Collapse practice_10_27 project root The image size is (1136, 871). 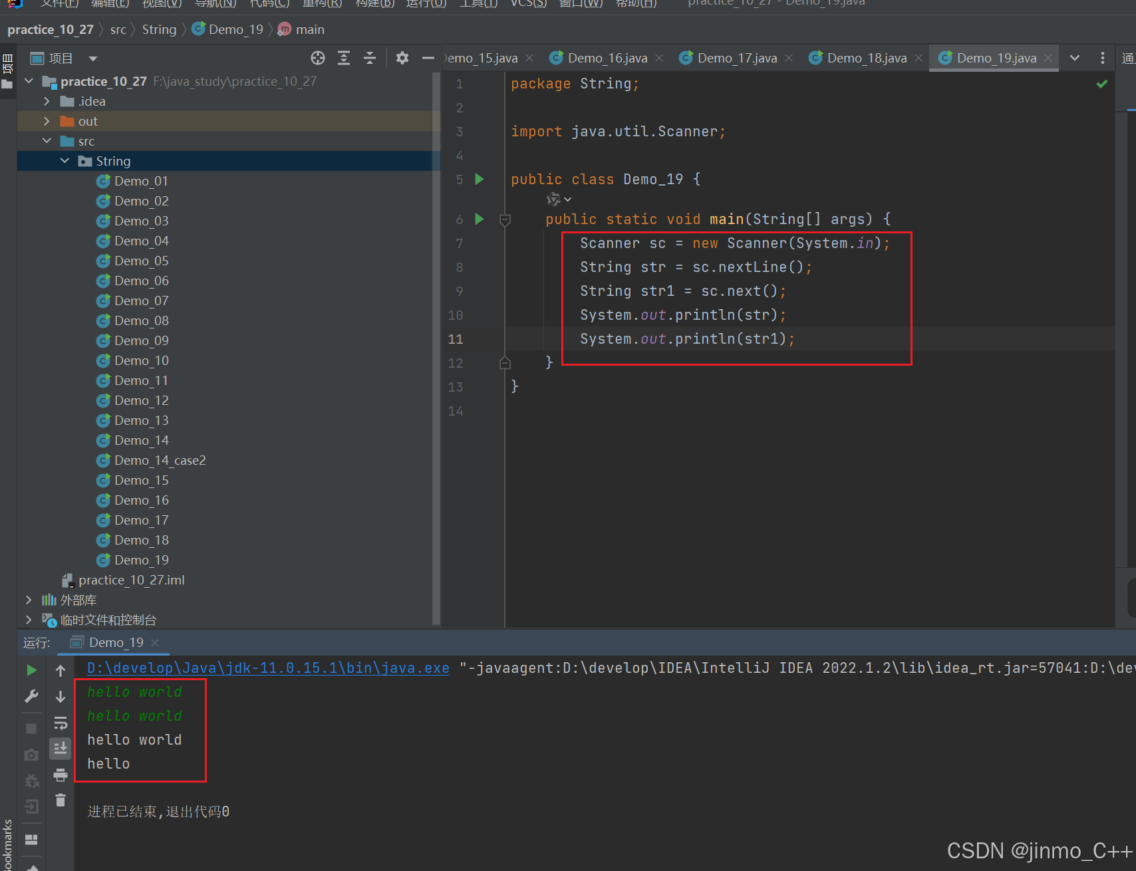tap(29, 81)
